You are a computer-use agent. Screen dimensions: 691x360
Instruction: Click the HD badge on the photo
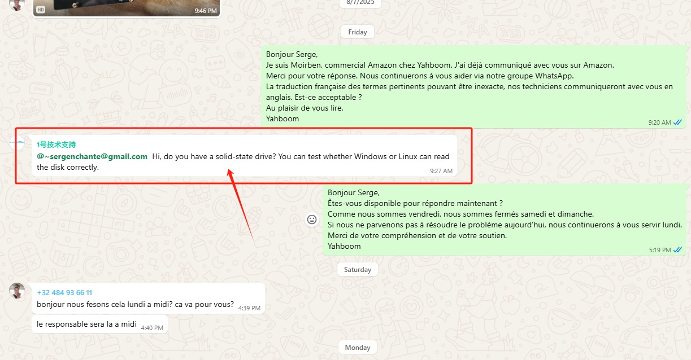pyautogui.click(x=41, y=10)
